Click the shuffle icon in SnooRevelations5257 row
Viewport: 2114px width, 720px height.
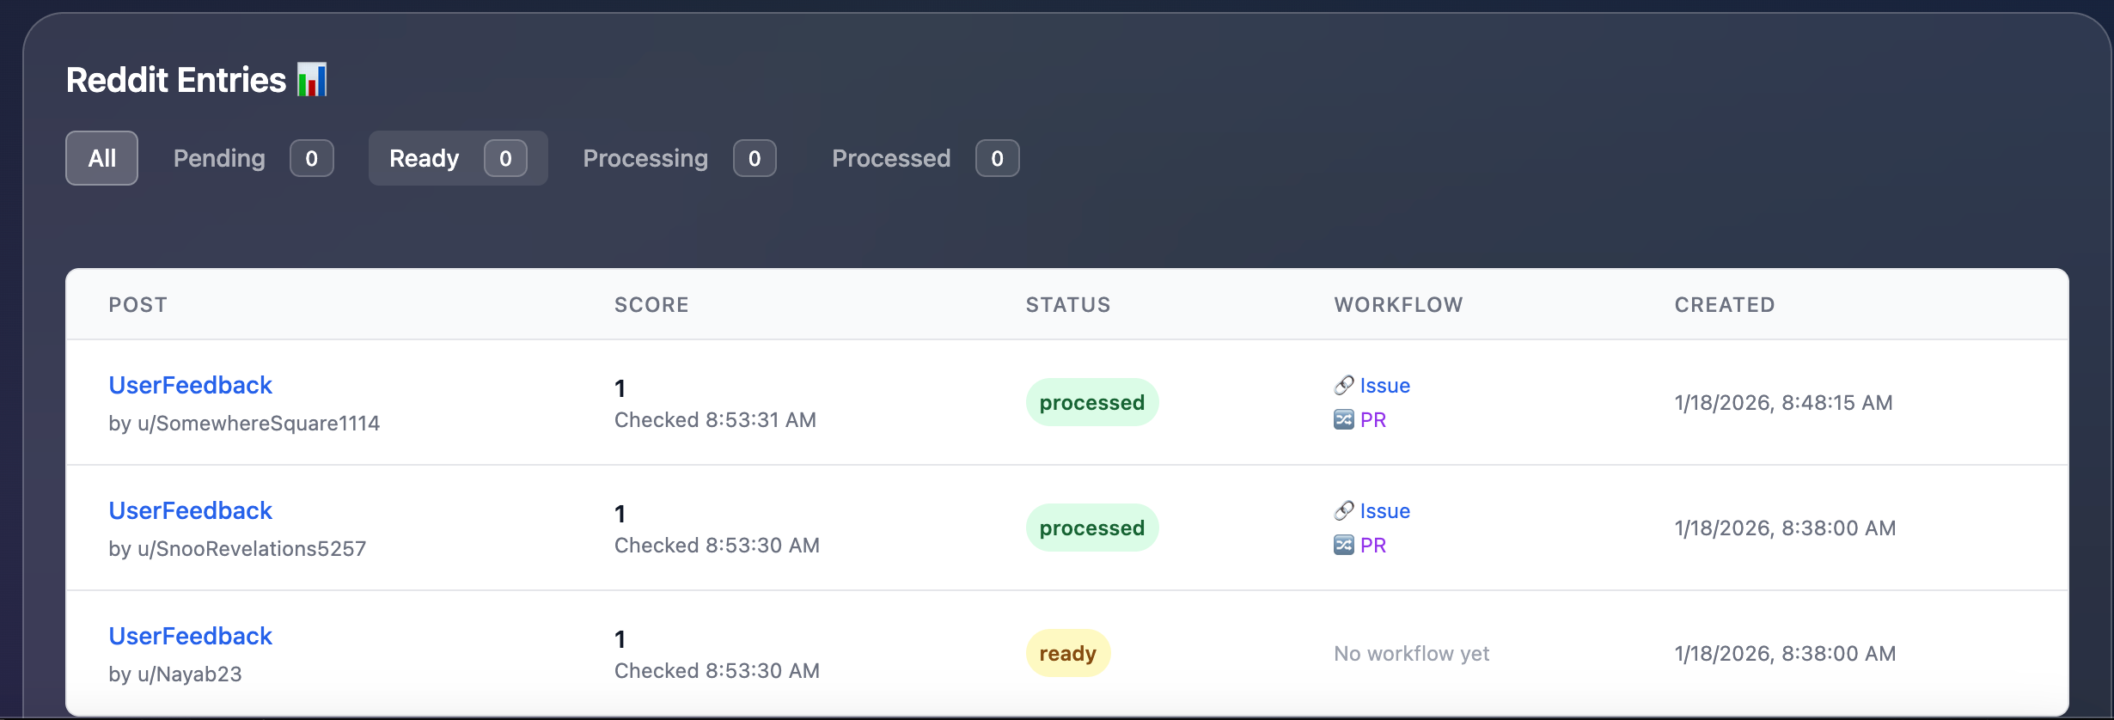pyautogui.click(x=1344, y=546)
